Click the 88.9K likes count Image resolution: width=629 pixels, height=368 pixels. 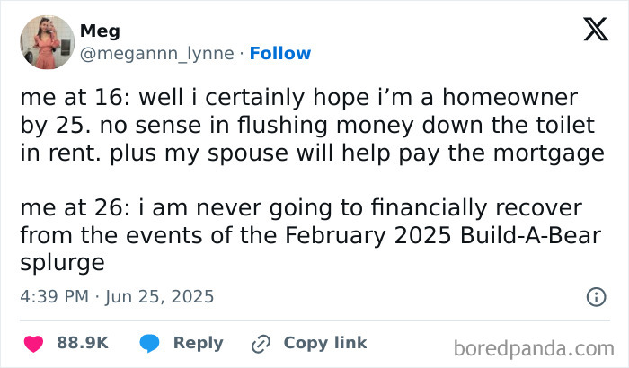coord(83,343)
